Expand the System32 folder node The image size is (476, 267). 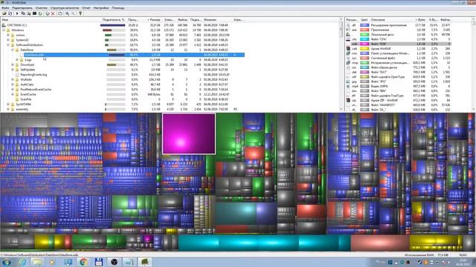click(x=8, y=40)
